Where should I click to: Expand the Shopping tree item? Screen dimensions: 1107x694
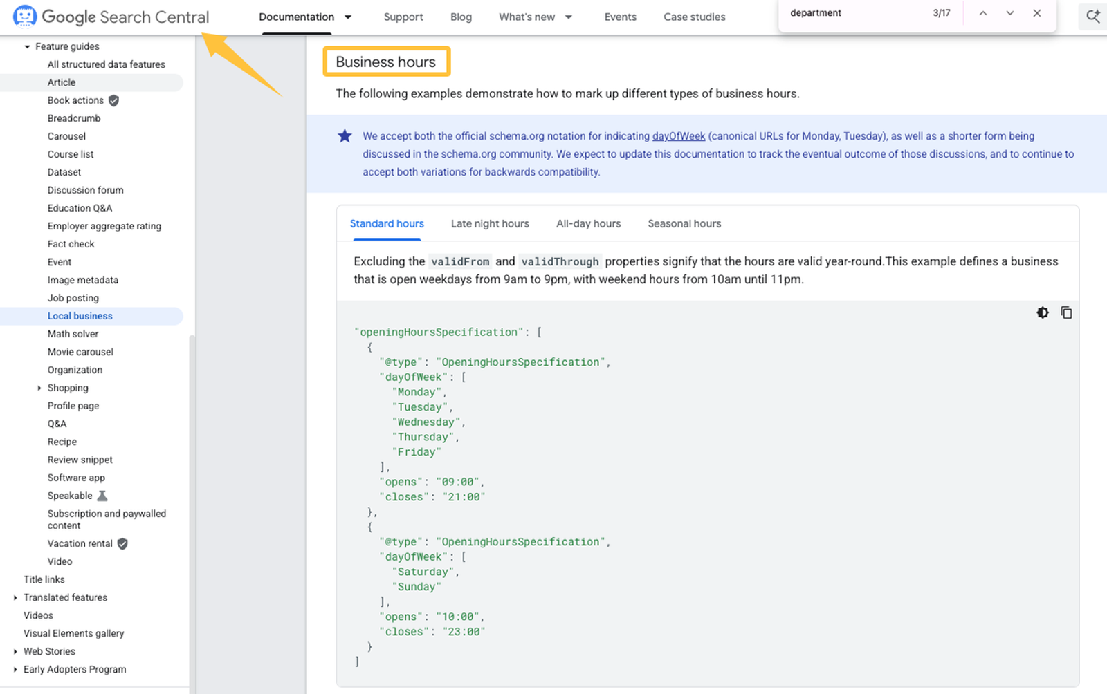tap(39, 388)
